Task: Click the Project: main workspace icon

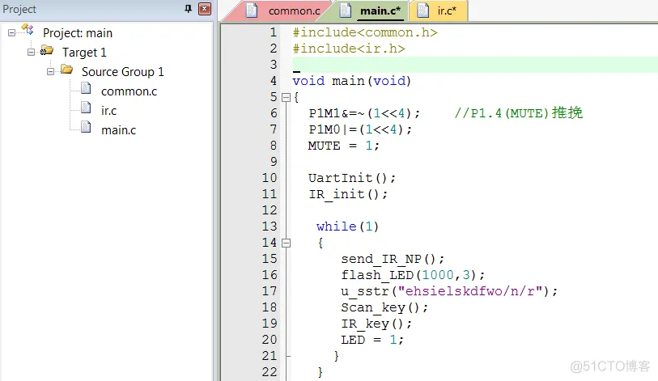Action: pyautogui.click(x=28, y=32)
